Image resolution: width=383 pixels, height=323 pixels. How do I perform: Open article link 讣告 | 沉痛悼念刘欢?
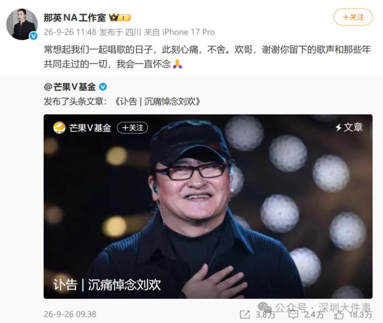[157, 101]
